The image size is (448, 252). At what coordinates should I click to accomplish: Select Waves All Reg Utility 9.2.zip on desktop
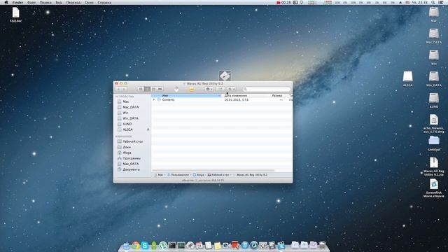(x=434, y=167)
